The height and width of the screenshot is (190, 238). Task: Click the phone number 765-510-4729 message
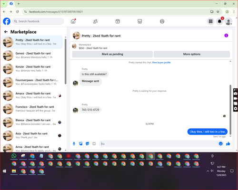tap(90, 110)
